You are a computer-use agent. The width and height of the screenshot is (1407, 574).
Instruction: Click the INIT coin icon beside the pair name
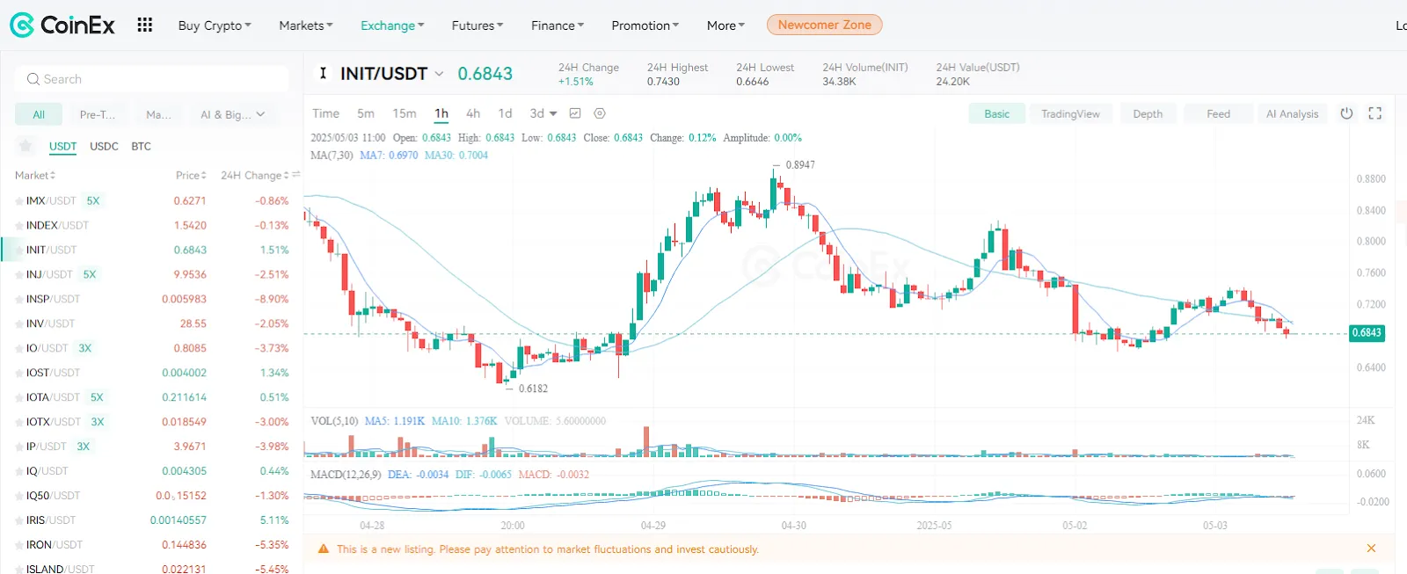(x=323, y=74)
